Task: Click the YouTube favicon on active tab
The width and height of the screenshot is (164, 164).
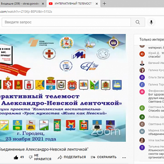Action: [51, 4]
